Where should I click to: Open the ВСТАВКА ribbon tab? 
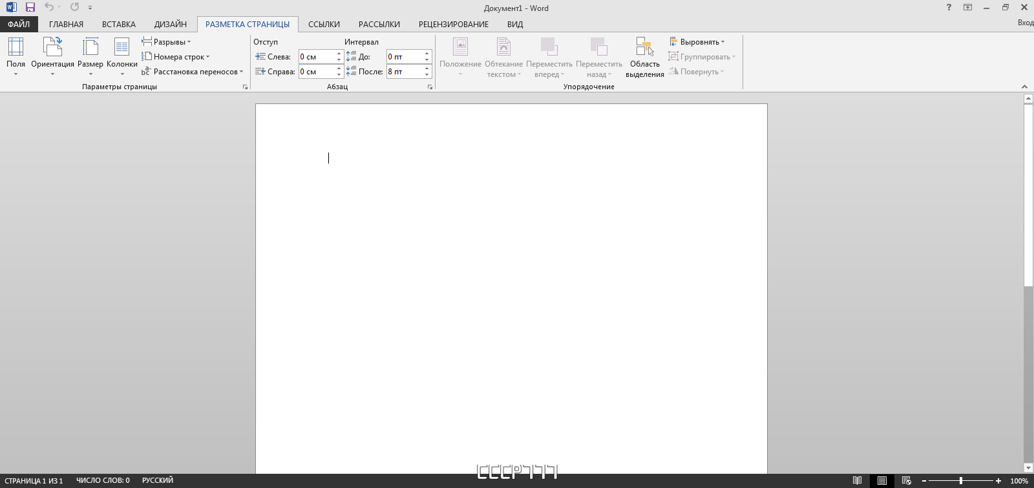pos(118,25)
